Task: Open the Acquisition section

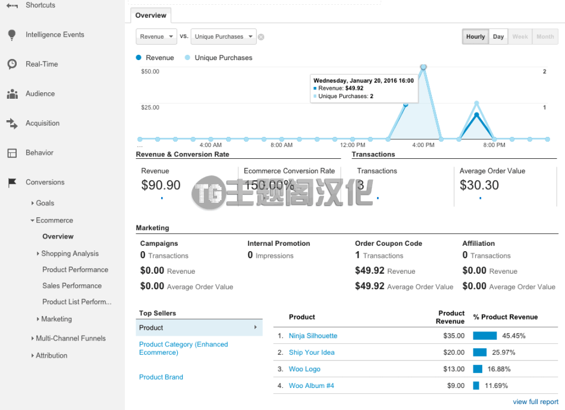Action: click(42, 123)
